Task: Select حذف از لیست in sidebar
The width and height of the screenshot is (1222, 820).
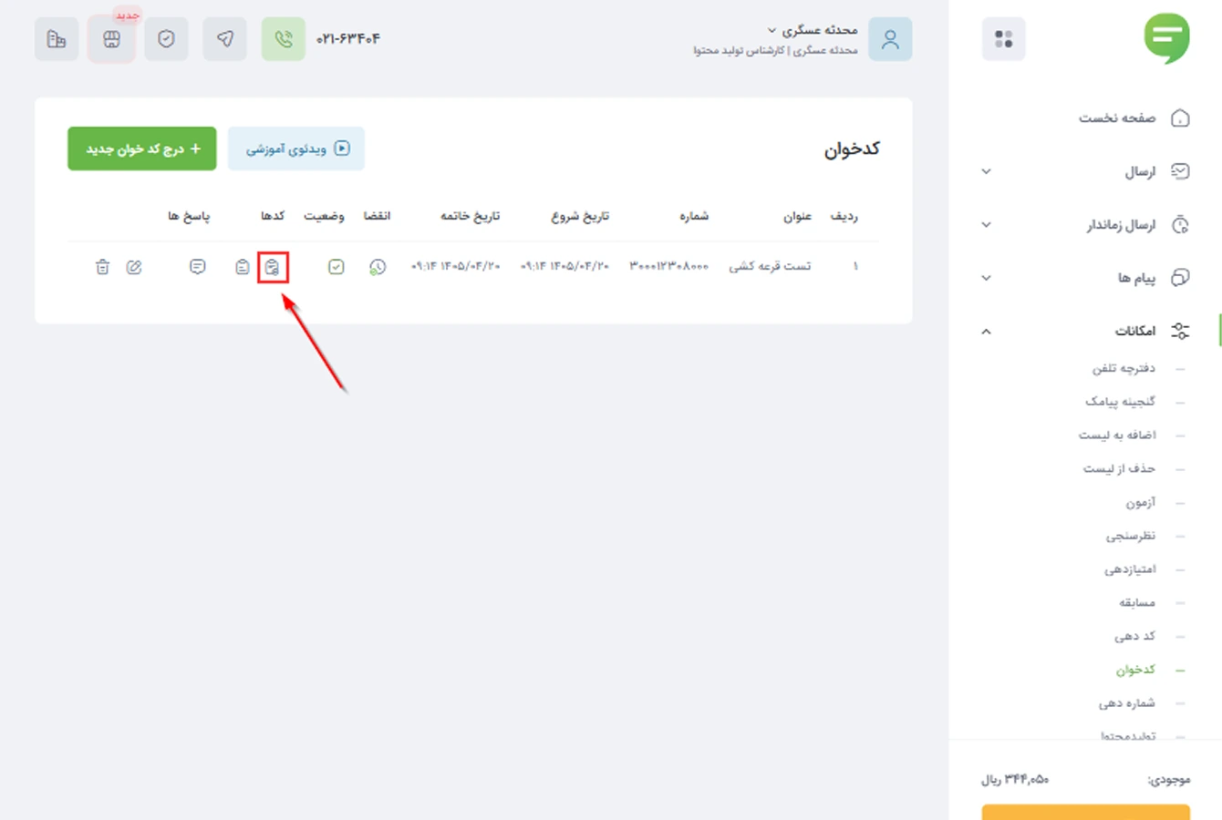Action: pyautogui.click(x=1119, y=468)
